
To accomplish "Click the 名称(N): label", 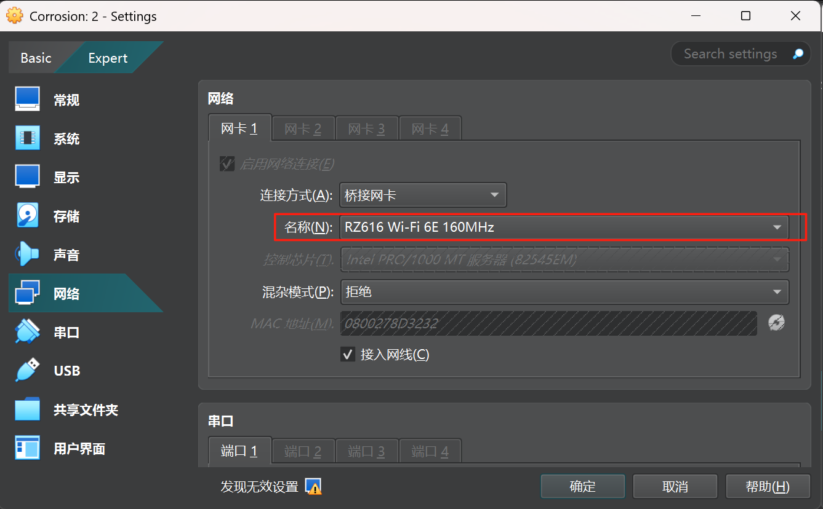I will 308,227.
